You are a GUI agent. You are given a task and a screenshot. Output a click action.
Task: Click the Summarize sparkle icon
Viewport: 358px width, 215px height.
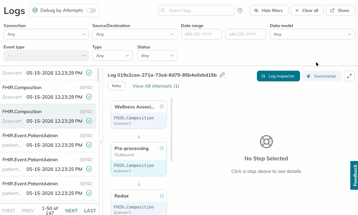click(x=309, y=76)
